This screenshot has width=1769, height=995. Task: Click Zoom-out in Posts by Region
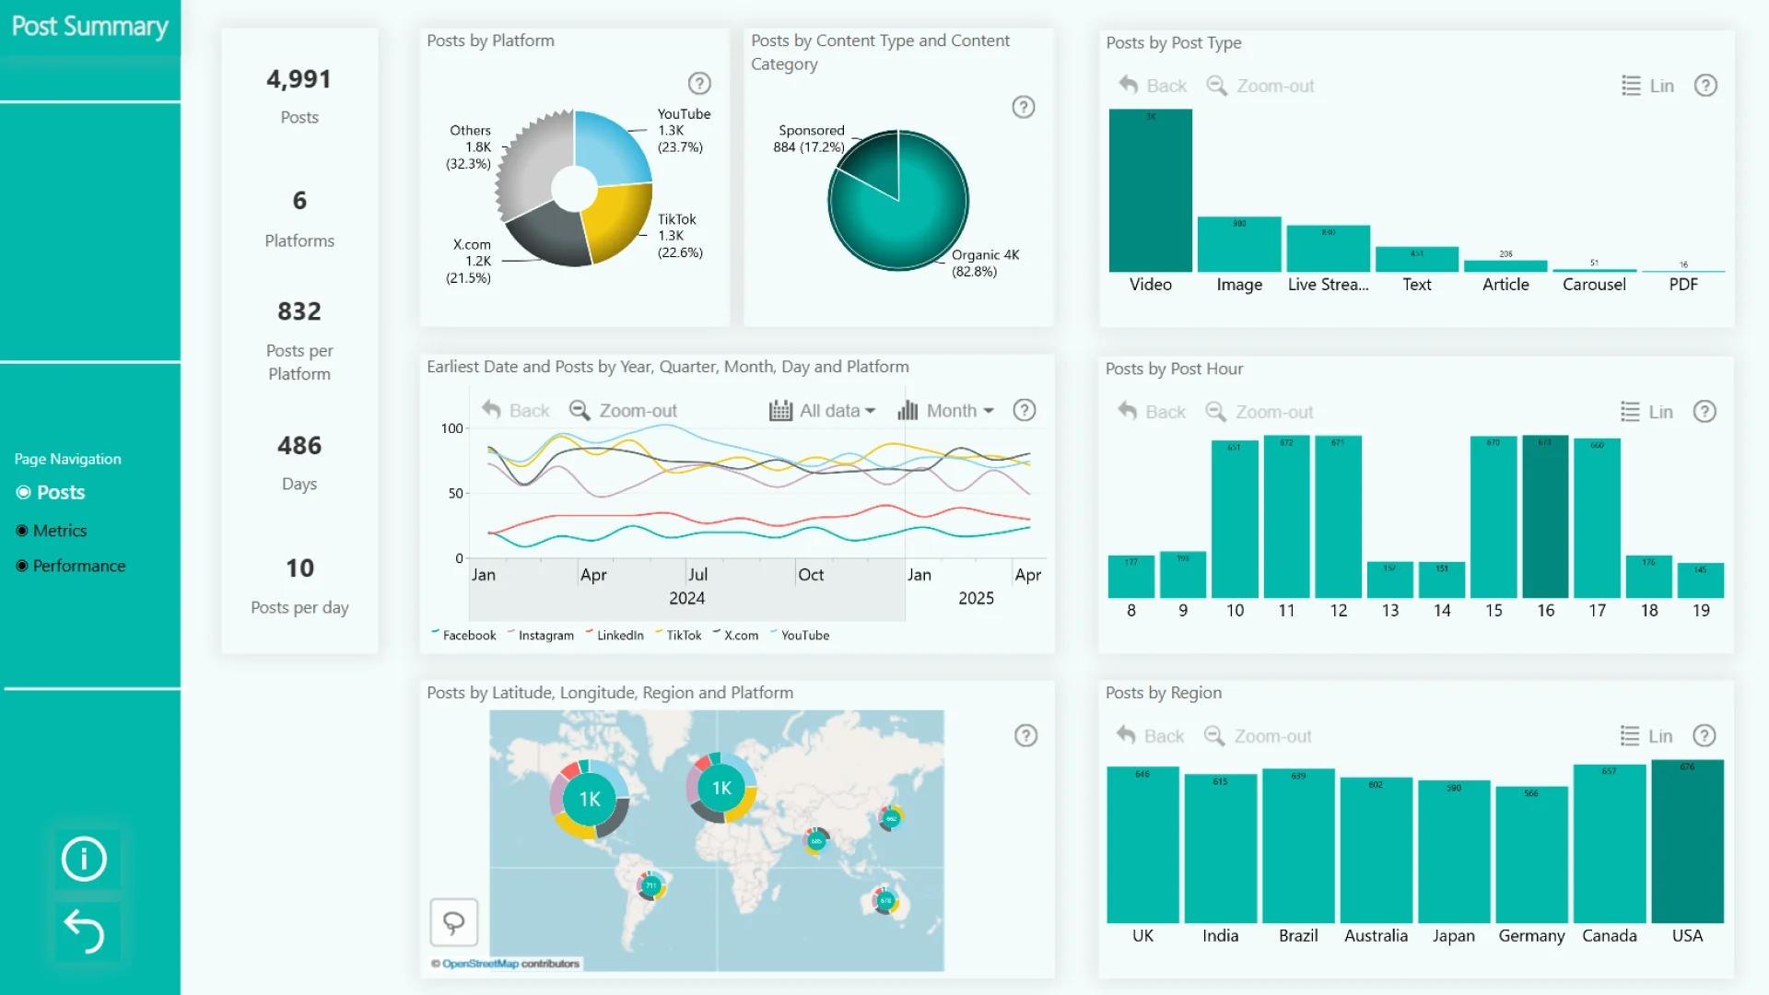pos(1258,736)
